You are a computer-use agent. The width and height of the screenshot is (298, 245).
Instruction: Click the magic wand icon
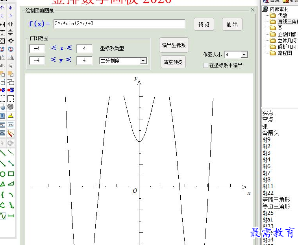pos(11,133)
